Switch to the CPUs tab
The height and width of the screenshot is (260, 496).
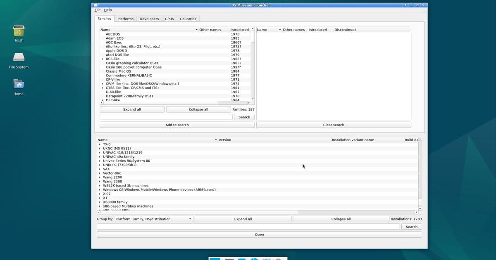(169, 19)
